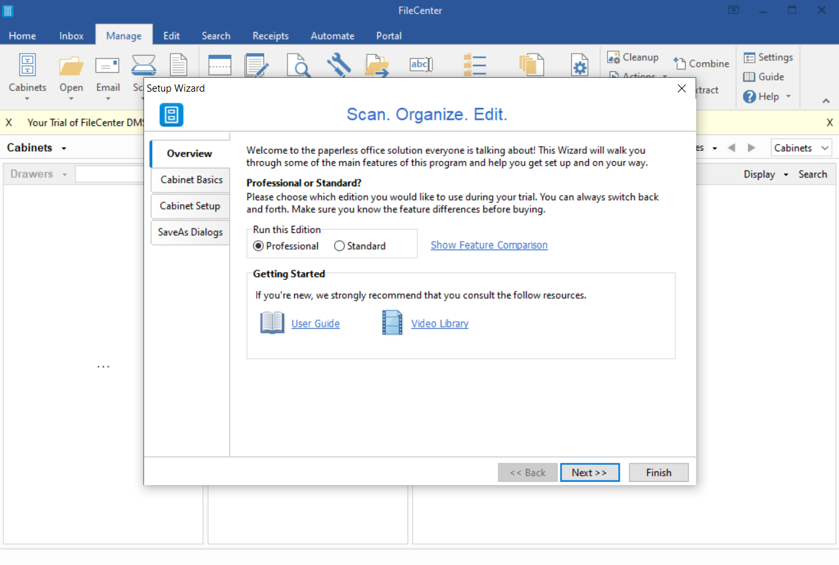Viewport: 839px width, 565px height.
Task: Switch to the Inbox ribbon tab
Action: 71,35
